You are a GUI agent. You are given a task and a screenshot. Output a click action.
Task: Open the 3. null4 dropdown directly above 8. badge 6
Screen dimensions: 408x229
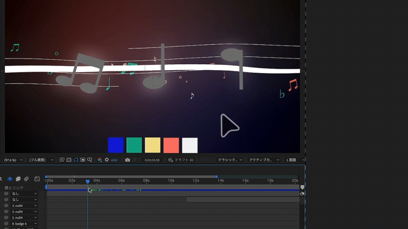24,218
